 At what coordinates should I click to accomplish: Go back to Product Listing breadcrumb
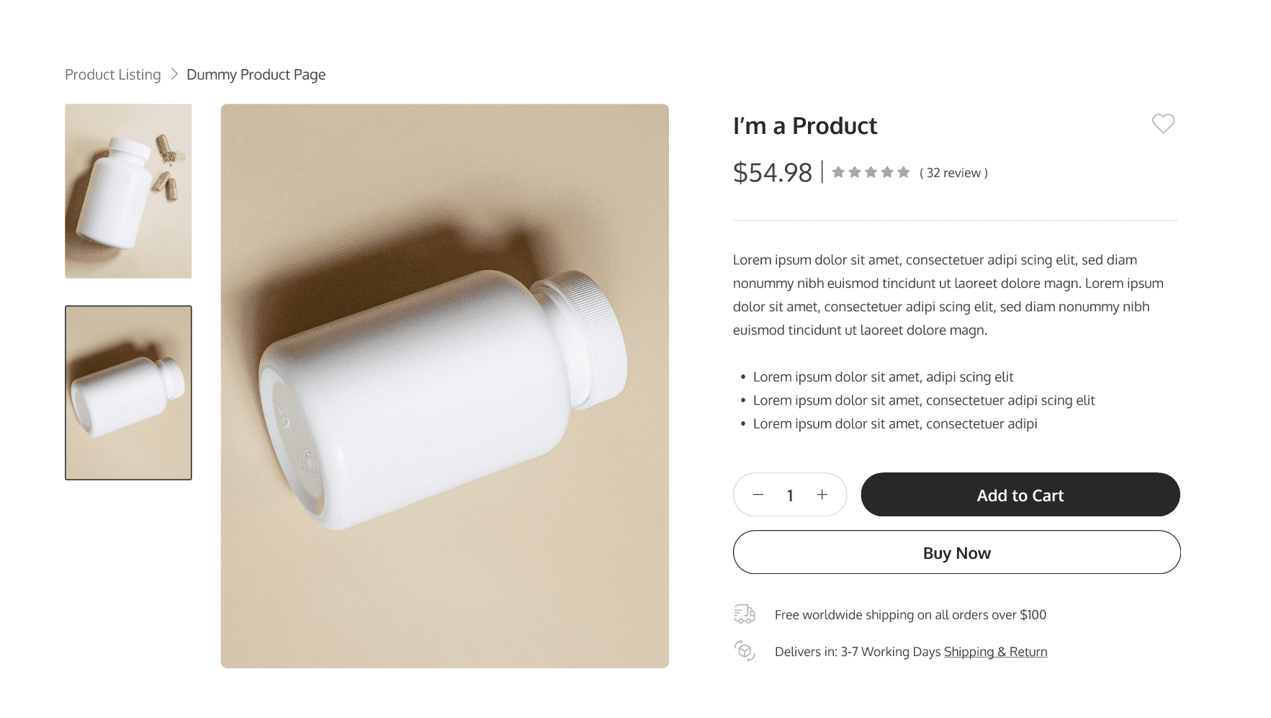click(113, 75)
